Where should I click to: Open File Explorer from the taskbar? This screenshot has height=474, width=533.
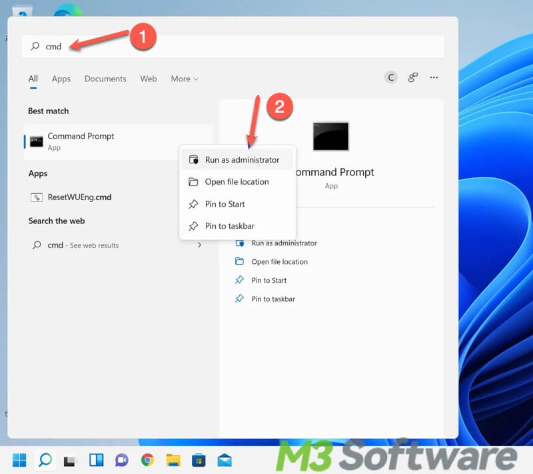(173, 460)
